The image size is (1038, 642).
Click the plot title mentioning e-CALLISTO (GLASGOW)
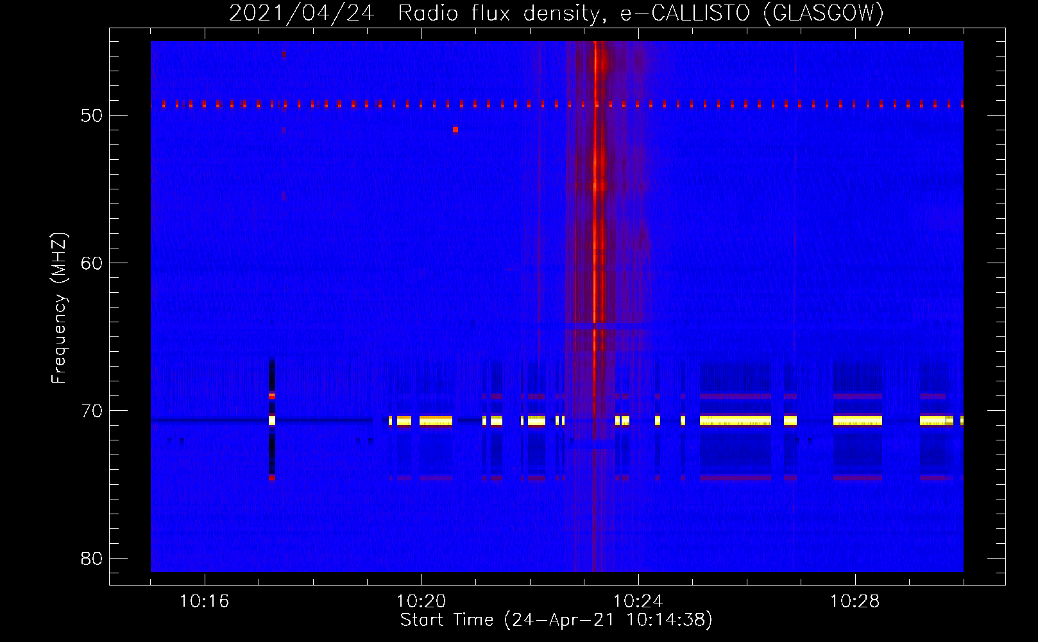pos(557,13)
